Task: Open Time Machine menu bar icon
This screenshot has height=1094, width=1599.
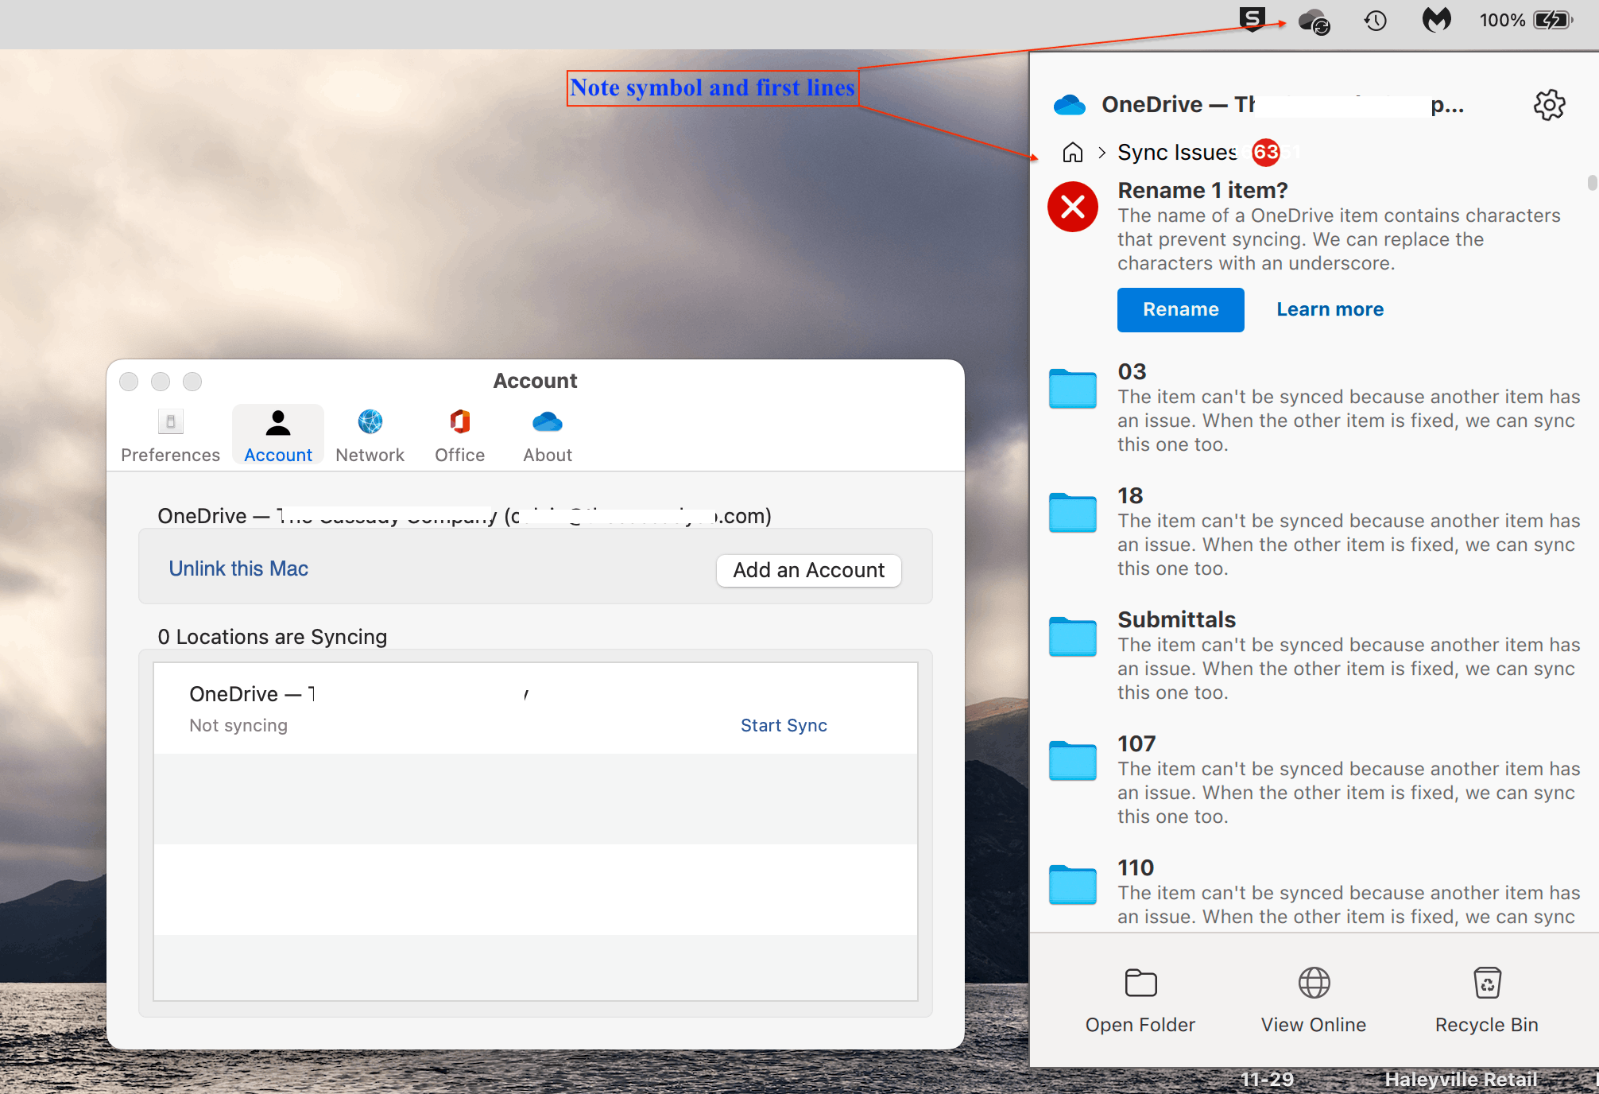Action: click(x=1376, y=21)
